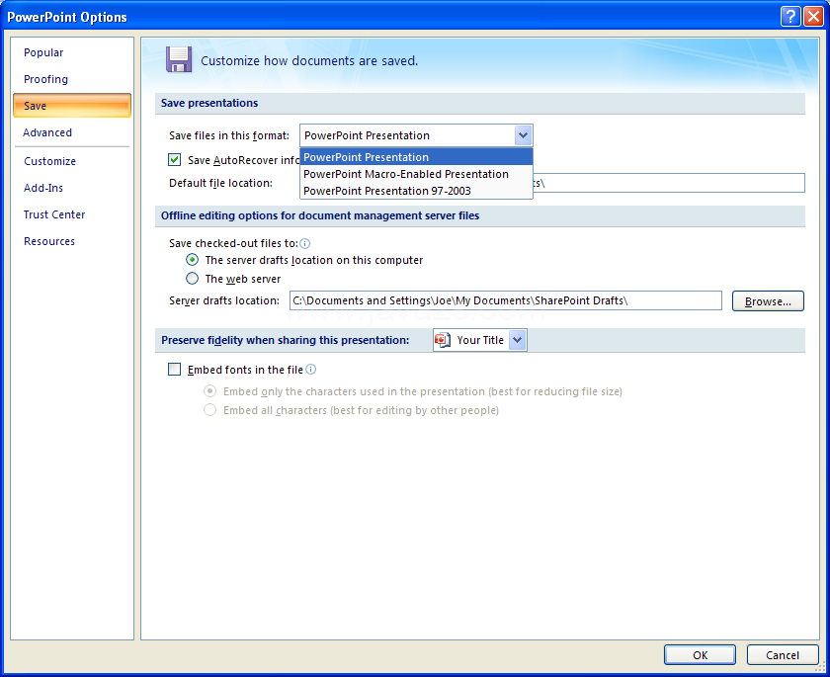Viewport: 830px width, 677px height.
Task: Select the Save options category
Action: point(72,106)
